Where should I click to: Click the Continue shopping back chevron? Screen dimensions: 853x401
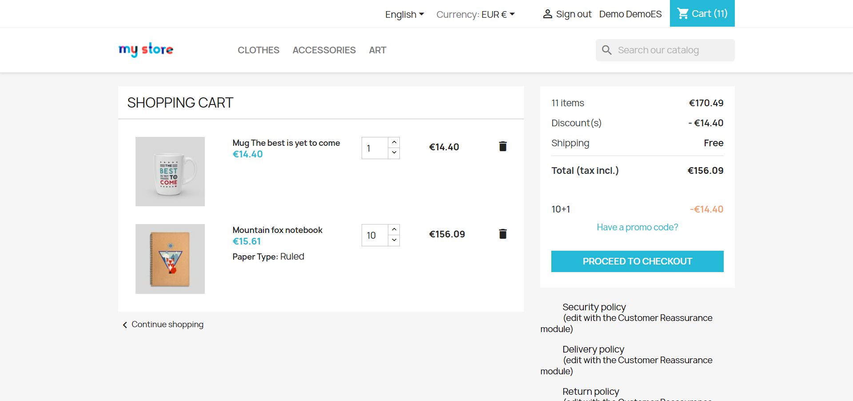tap(125, 325)
